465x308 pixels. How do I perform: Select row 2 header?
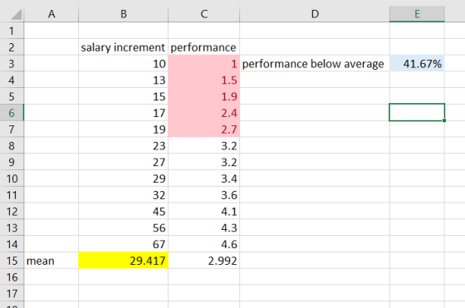tap(12, 47)
